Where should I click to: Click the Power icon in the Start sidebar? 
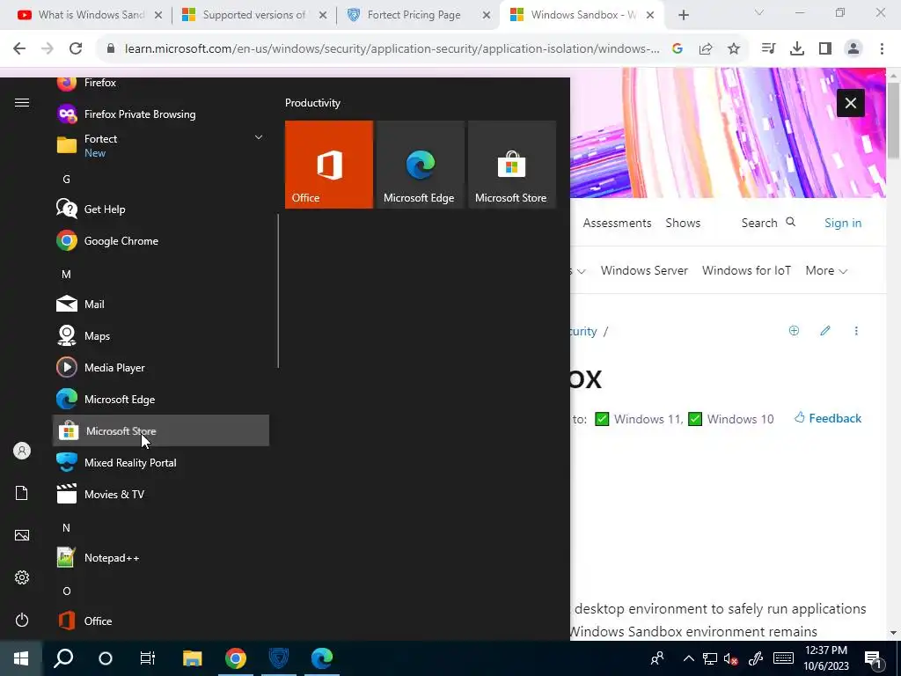(22, 620)
